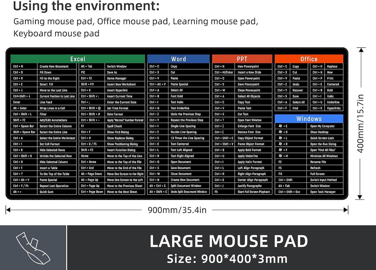
Task: Click the 'Hide Selected Rows' cell
Action: tap(57, 150)
